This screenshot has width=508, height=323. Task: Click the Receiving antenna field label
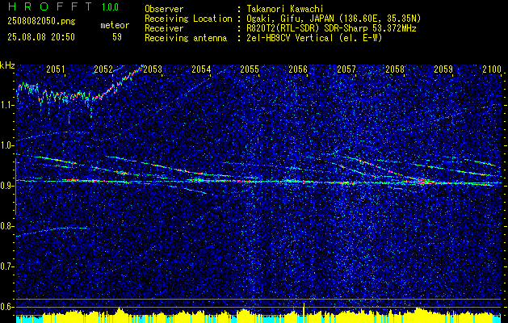click(x=186, y=38)
